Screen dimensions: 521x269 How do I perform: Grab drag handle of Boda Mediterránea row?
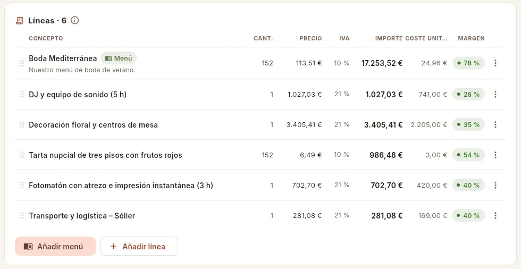[x=22, y=63]
